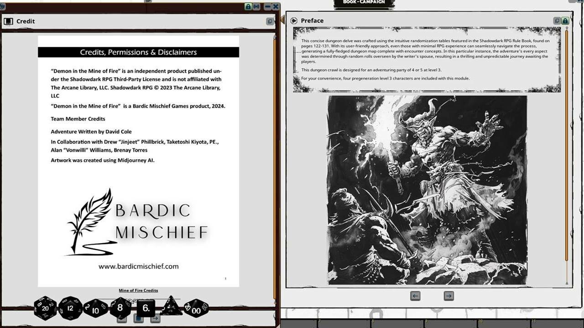Click 'Adventure Written by David Cole' line
The width and height of the screenshot is (584, 328).
(91, 132)
